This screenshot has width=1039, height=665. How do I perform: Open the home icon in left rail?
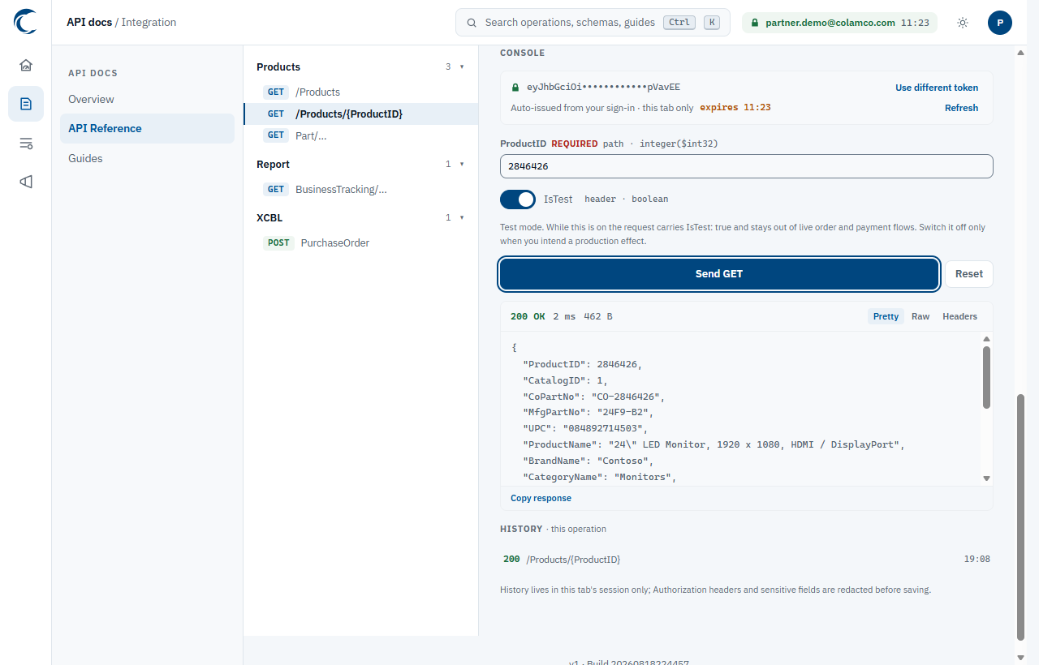pos(26,65)
